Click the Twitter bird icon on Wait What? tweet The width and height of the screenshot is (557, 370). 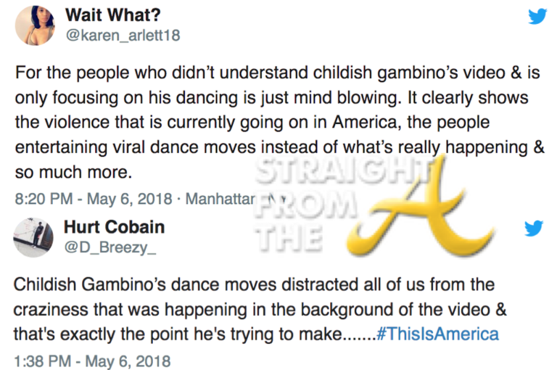pyautogui.click(x=537, y=16)
